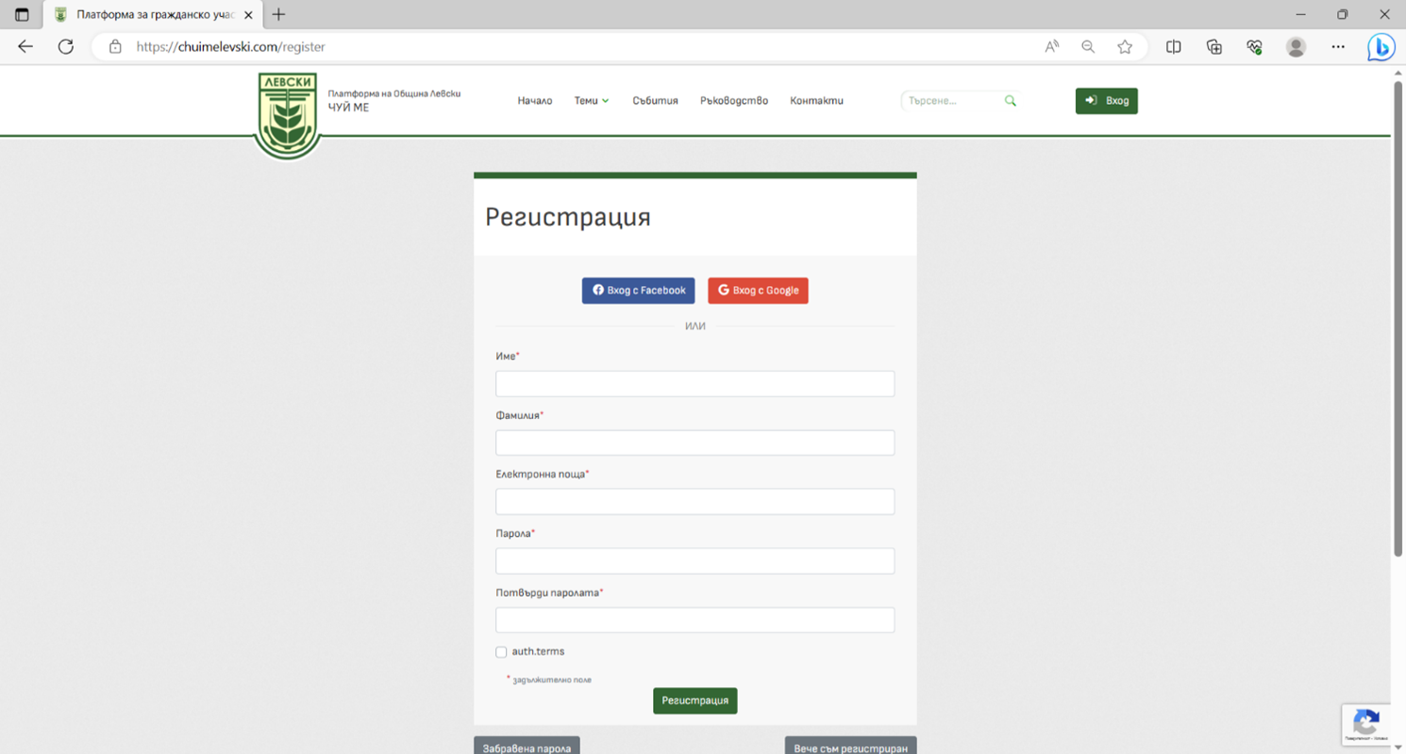
Task: Click the green search magnifier icon
Action: (1010, 101)
